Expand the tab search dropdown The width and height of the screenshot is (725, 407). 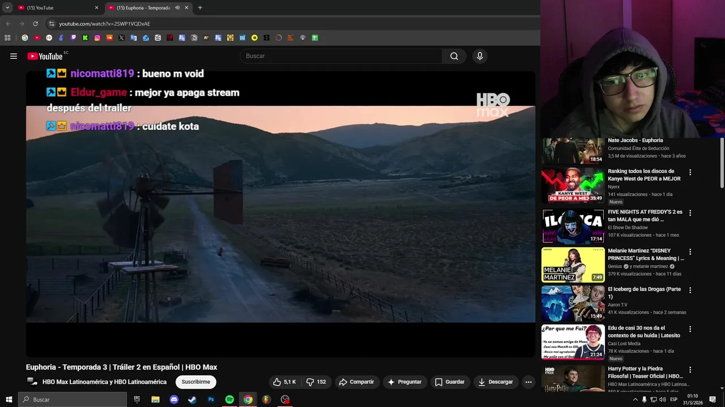click(7, 8)
